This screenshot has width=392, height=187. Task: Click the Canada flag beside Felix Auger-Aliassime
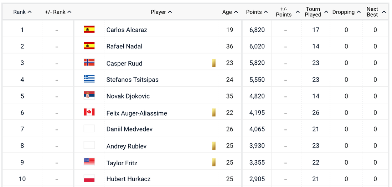tap(89, 112)
